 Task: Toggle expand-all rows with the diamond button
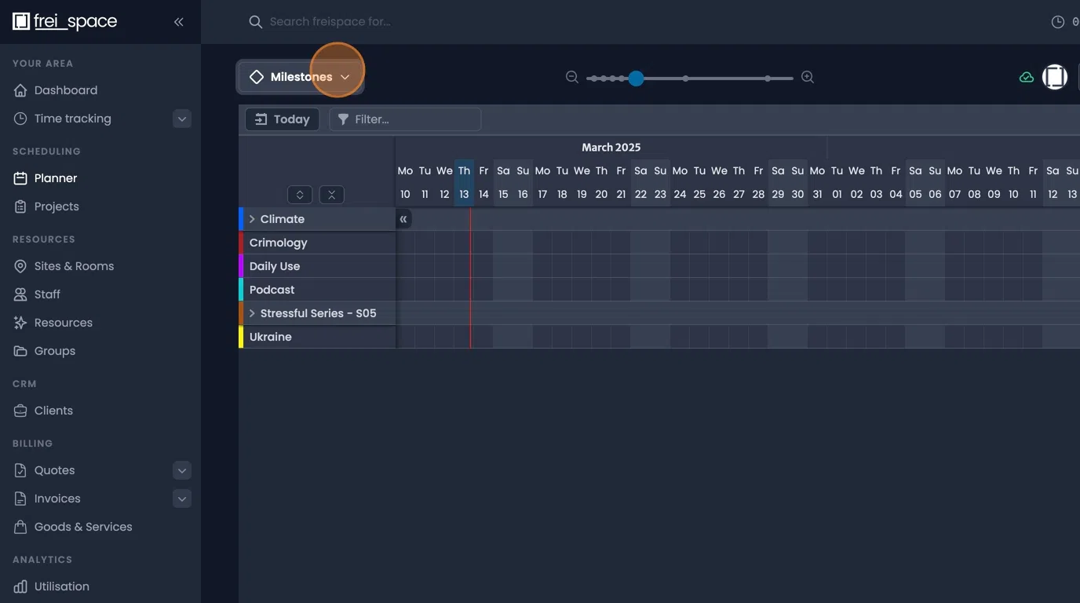point(299,194)
